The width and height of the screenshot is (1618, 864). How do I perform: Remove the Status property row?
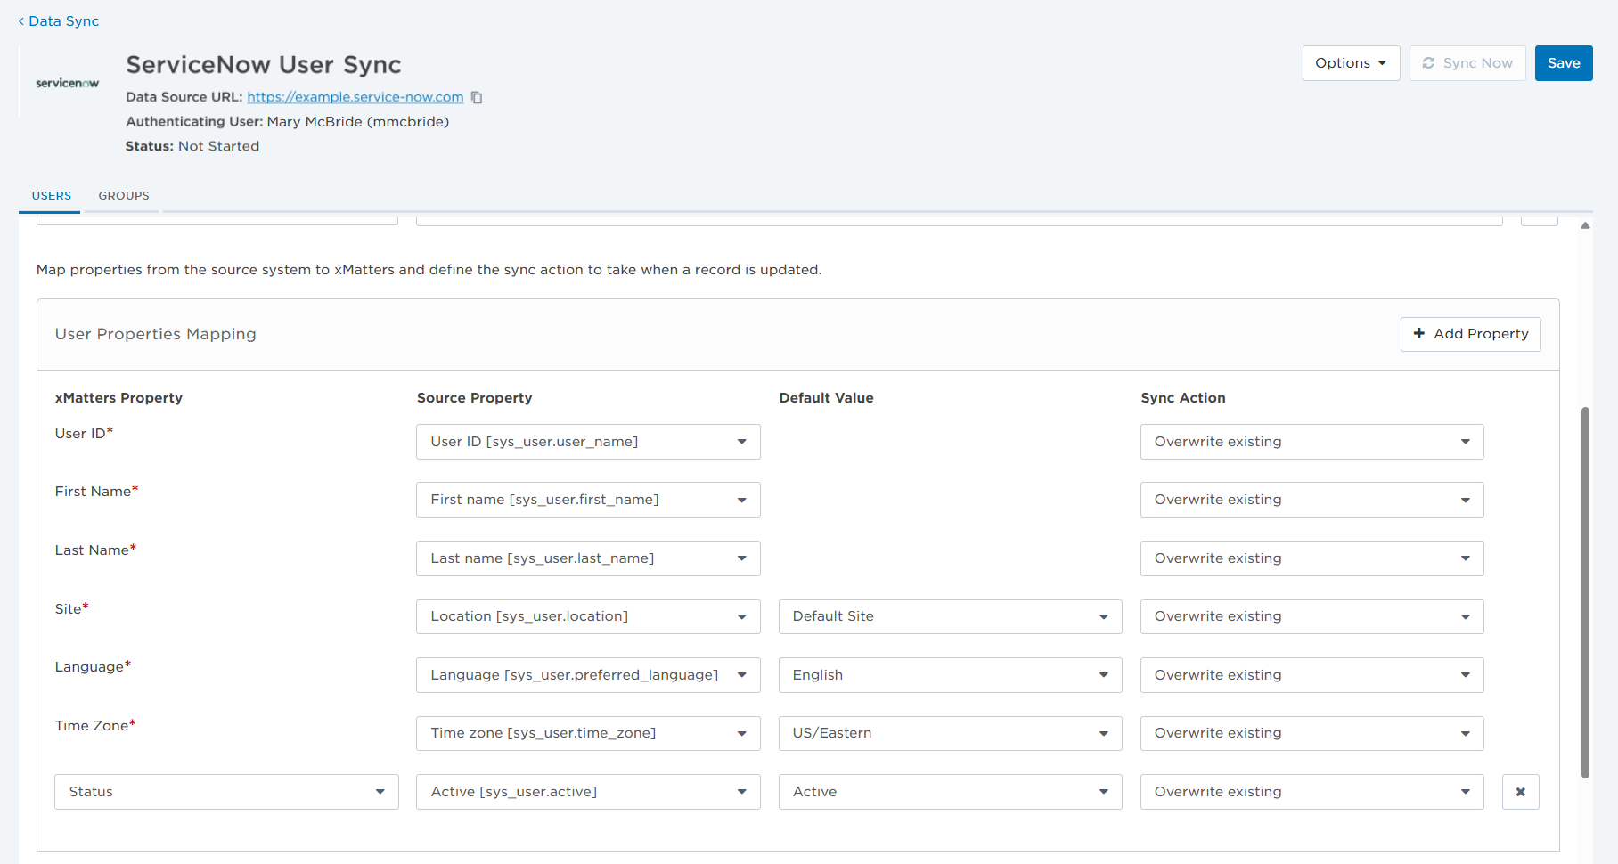pyautogui.click(x=1520, y=792)
